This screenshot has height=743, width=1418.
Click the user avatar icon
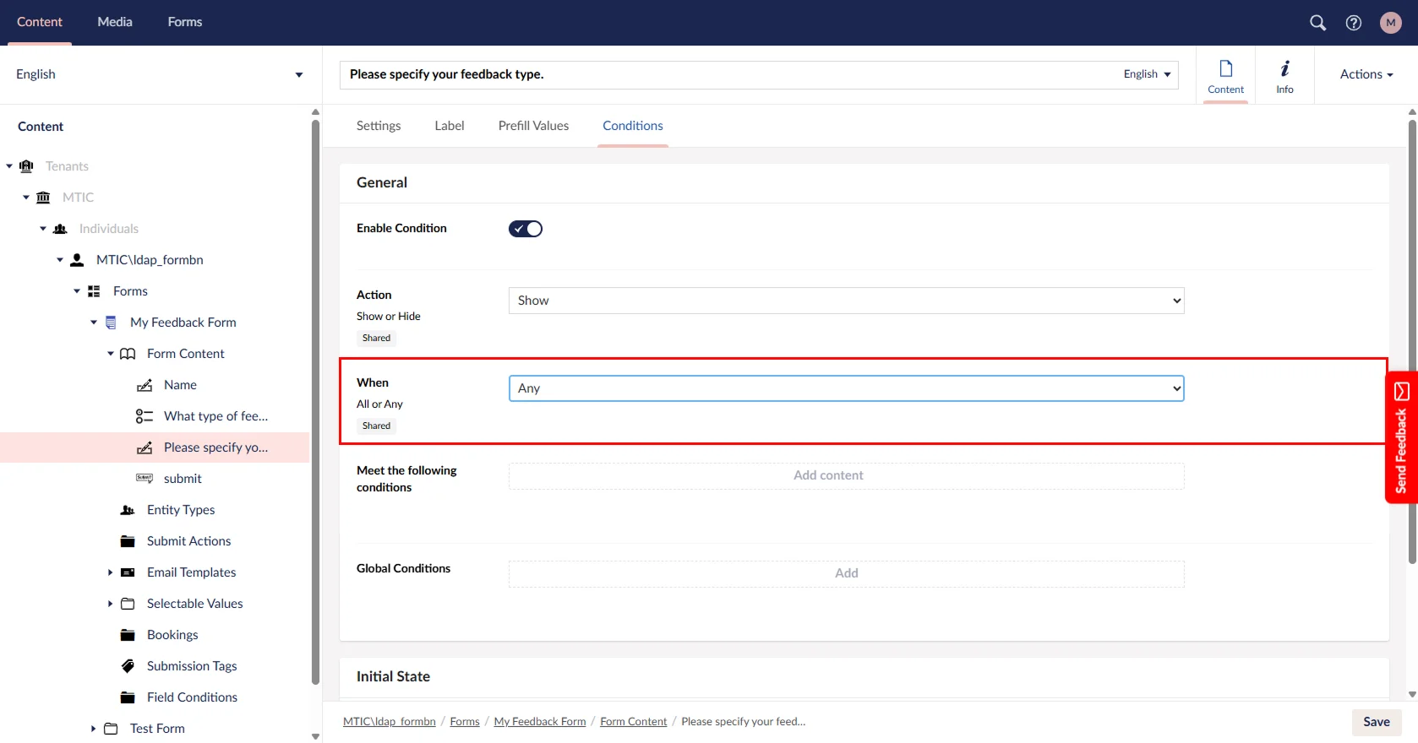pos(1390,23)
